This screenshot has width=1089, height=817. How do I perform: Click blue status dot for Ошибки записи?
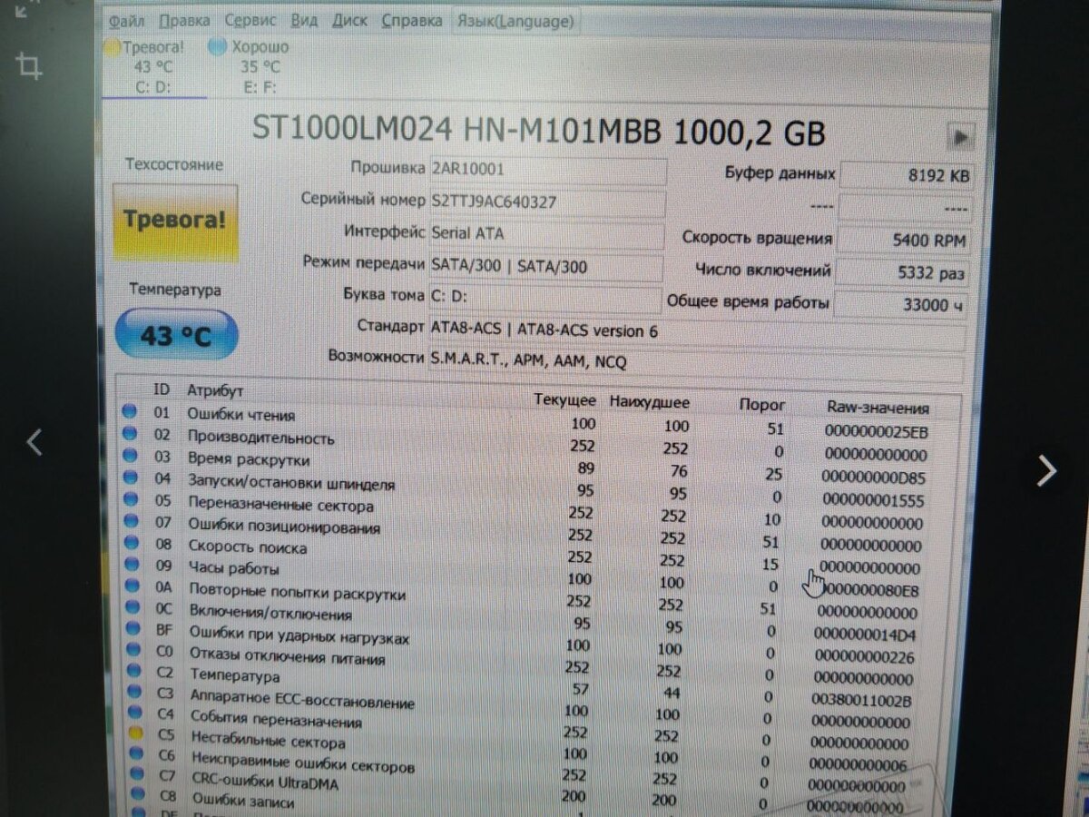coord(137,794)
